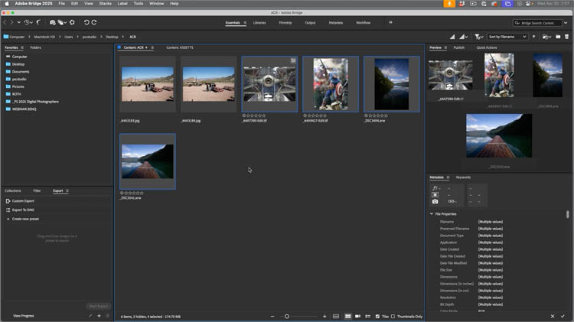Open the Bridge Search scope dropdown
This screenshot has height=322, width=574.
[x=518, y=23]
